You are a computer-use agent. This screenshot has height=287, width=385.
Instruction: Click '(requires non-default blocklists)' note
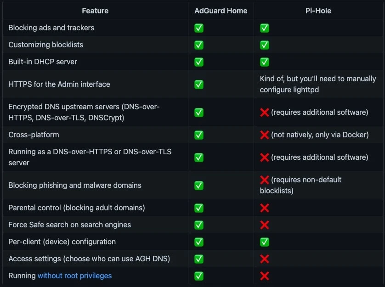pos(301,185)
